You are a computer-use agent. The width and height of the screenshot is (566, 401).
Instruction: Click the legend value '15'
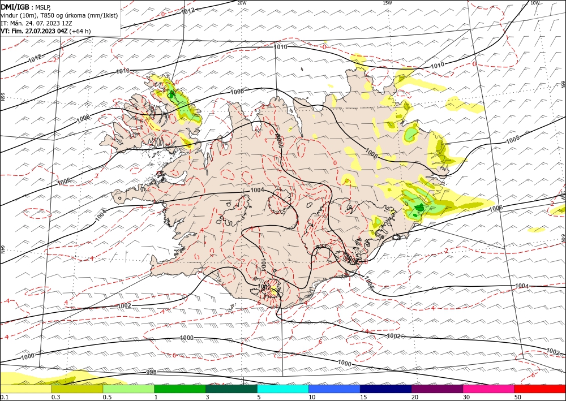363,397
